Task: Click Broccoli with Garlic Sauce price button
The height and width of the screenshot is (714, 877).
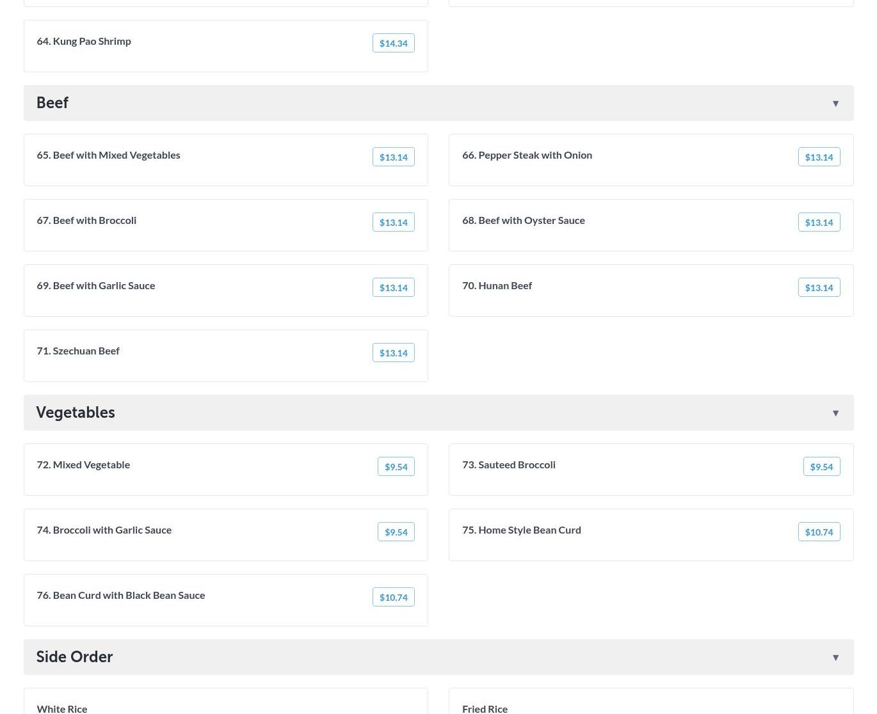Action: click(x=396, y=532)
